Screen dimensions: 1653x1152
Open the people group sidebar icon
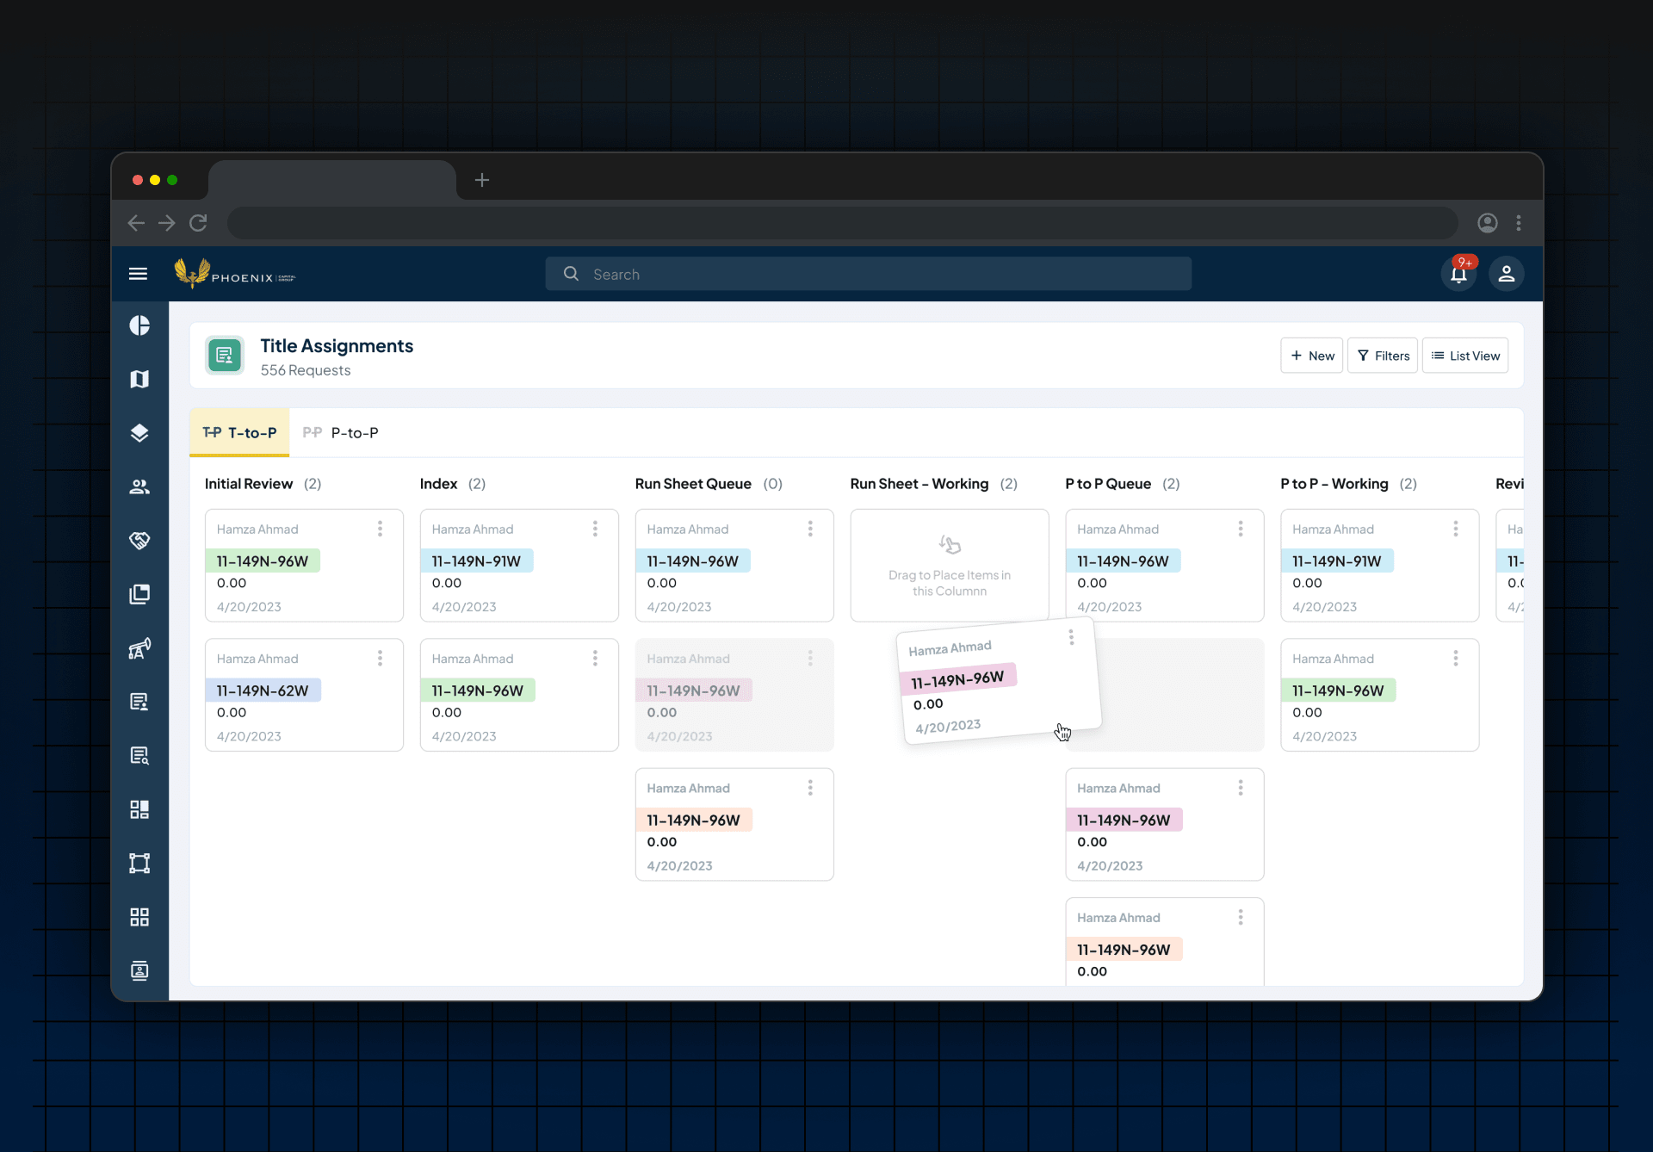(x=139, y=486)
